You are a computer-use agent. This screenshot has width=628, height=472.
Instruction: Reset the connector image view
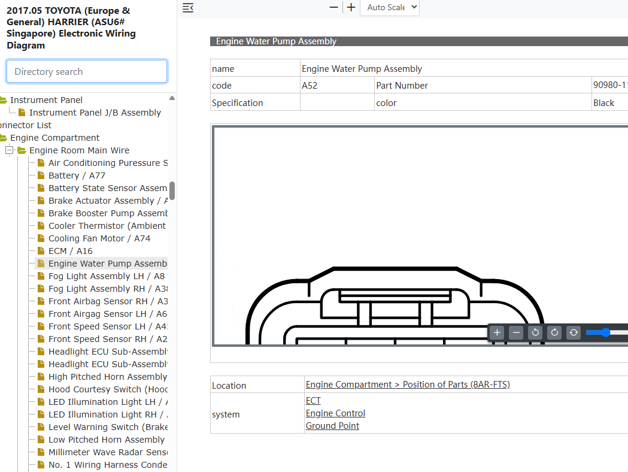pos(574,332)
